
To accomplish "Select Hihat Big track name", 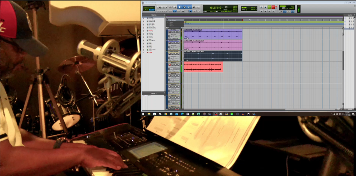I will pyautogui.click(x=173, y=30).
